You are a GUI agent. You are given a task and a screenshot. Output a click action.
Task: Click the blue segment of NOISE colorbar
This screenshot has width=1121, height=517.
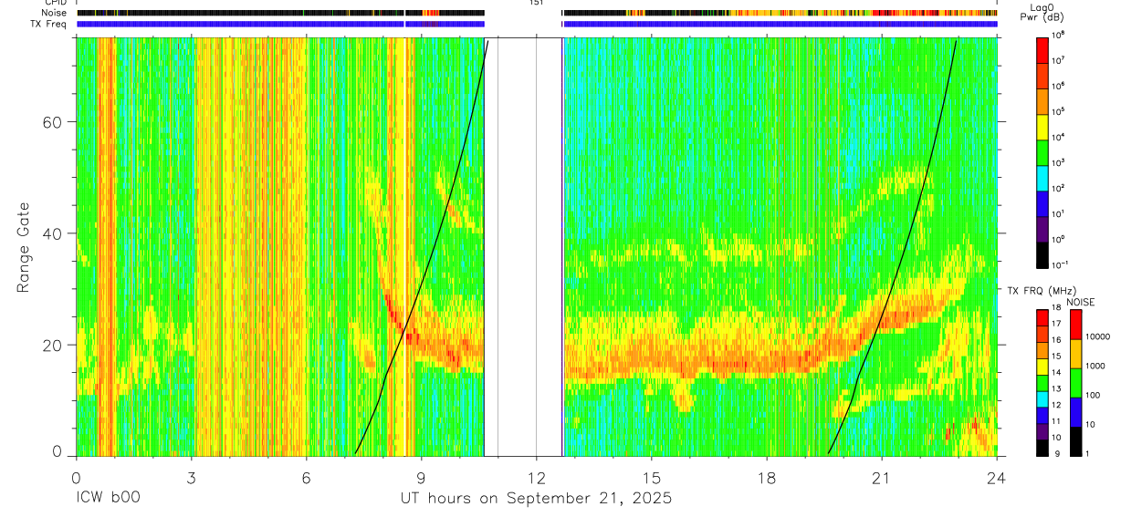click(1074, 411)
